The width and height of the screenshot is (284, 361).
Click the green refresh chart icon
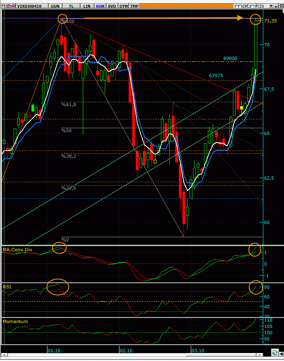(x=274, y=352)
